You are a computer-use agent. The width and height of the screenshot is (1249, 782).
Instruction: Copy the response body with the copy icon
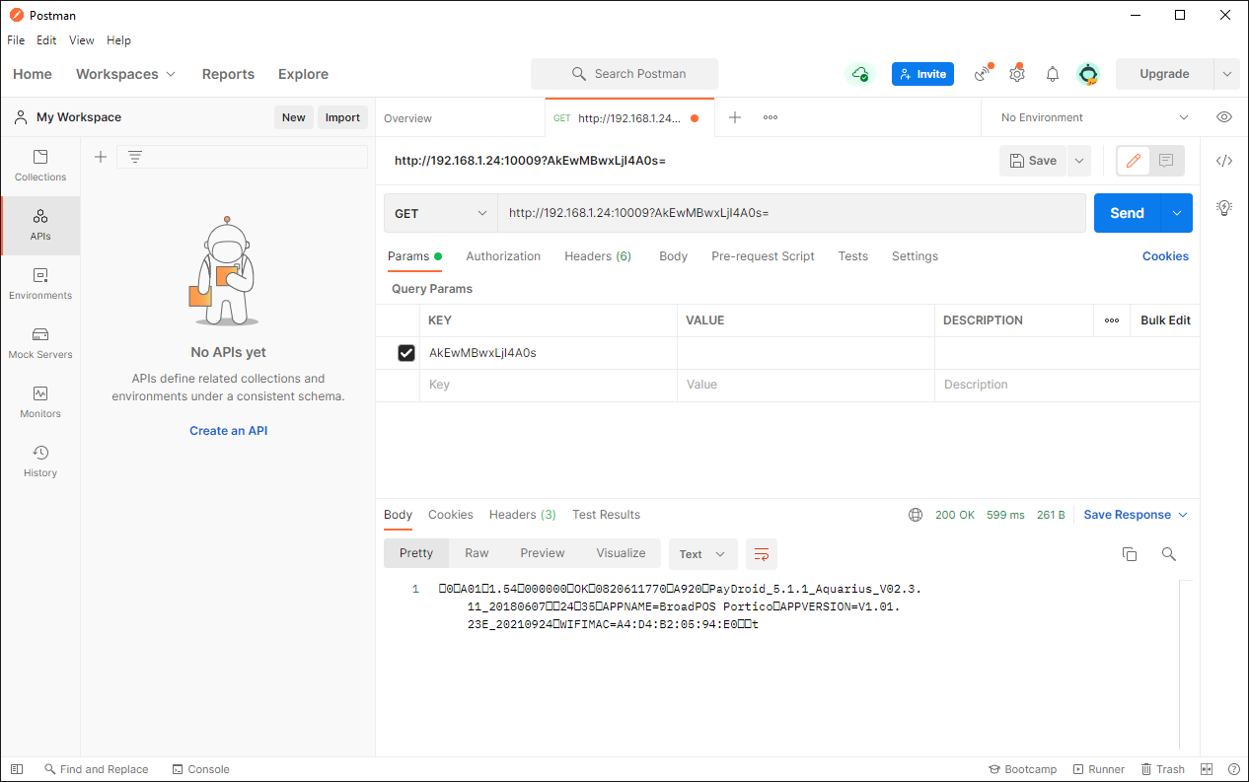coord(1130,554)
